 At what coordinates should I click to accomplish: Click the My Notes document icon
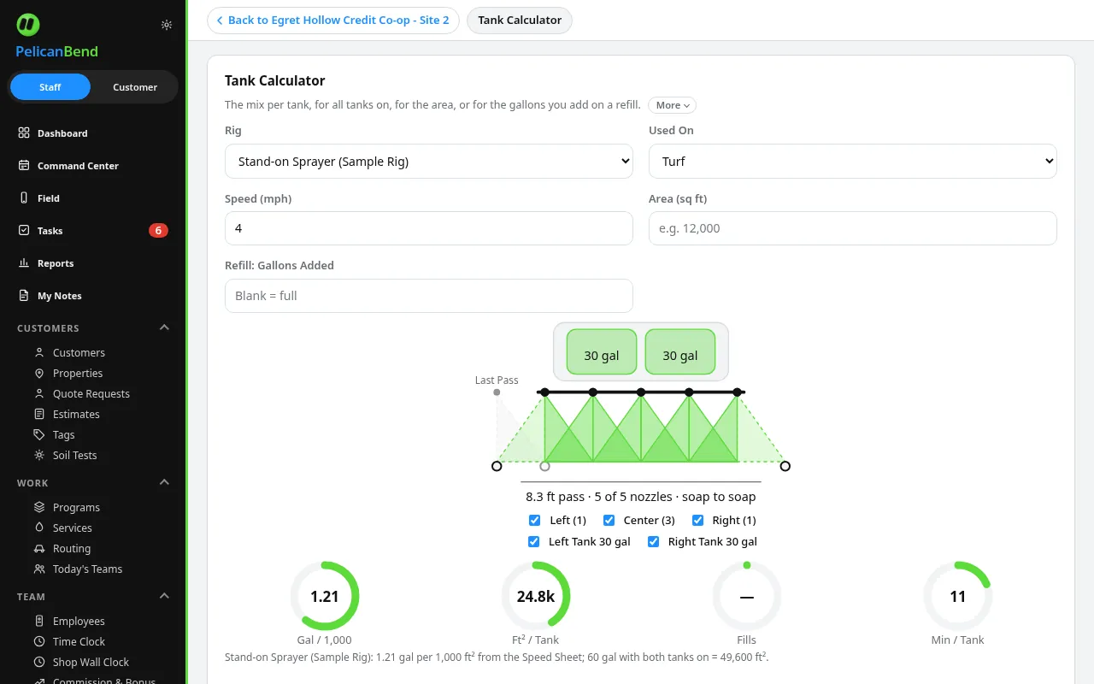point(24,296)
